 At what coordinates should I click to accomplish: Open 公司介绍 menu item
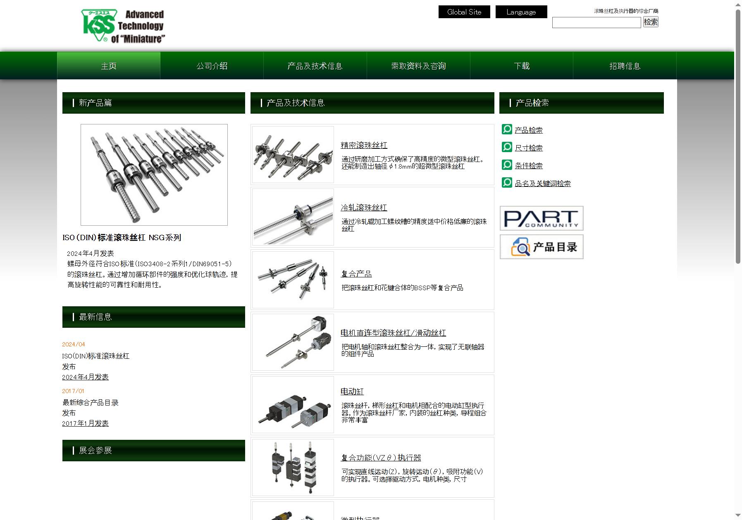(x=212, y=66)
